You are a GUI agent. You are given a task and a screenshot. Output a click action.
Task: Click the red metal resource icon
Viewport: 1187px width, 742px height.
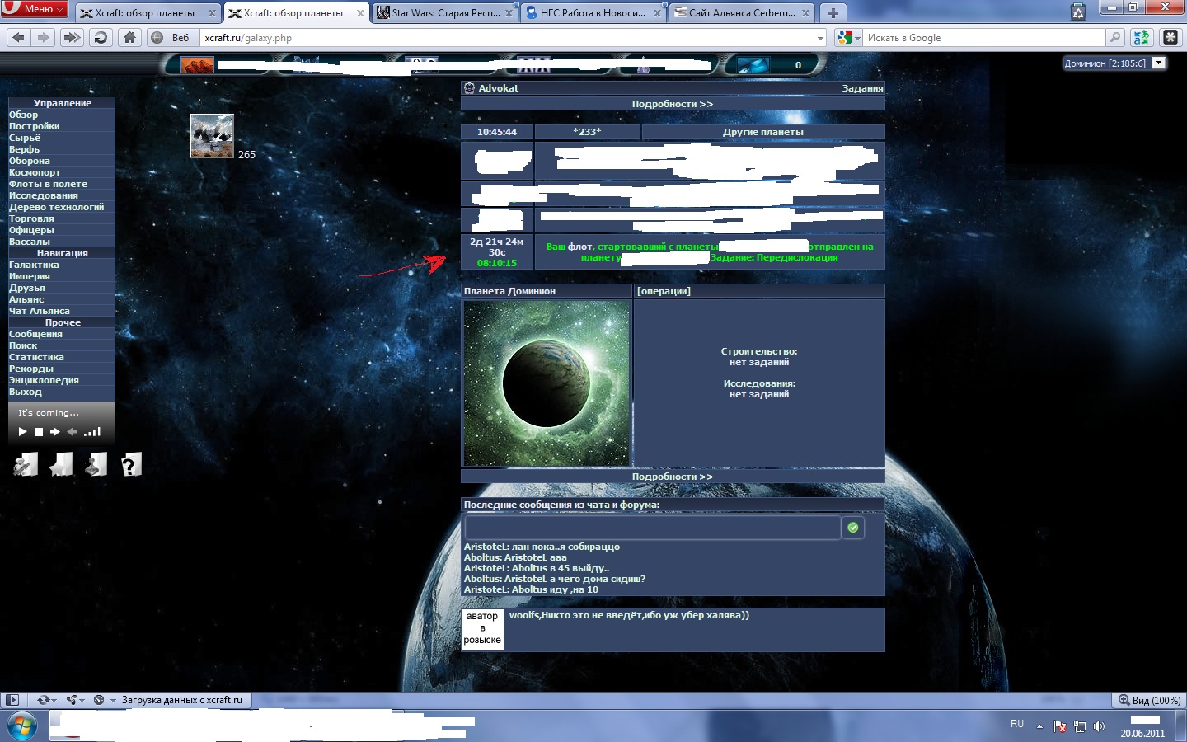(x=197, y=65)
